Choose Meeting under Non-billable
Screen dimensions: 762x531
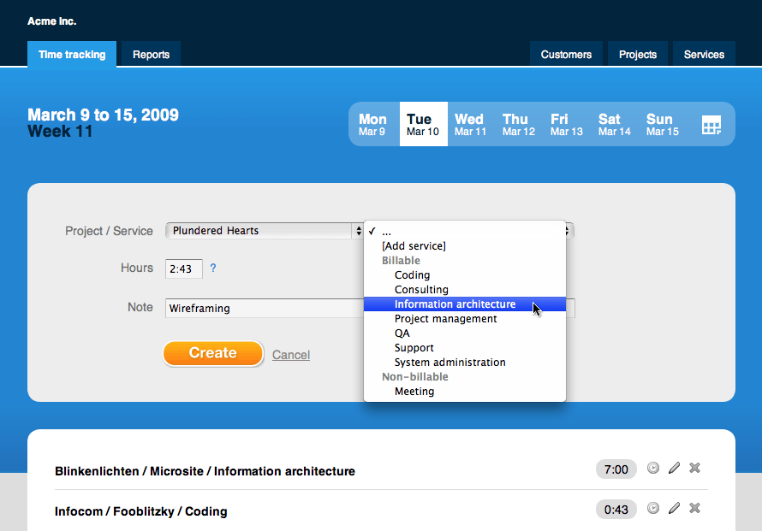465,392
